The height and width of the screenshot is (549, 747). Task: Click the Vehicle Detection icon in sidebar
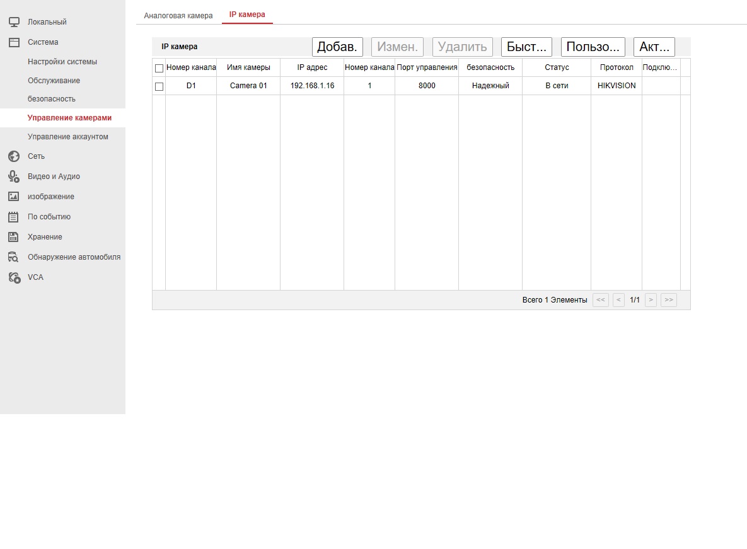coord(14,257)
